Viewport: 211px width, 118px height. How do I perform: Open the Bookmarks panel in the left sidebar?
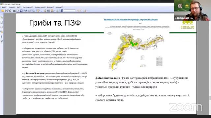pos(1,17)
